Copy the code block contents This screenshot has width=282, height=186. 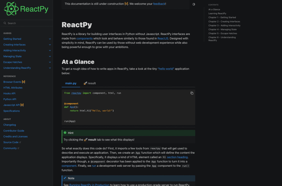[x=192, y=93]
